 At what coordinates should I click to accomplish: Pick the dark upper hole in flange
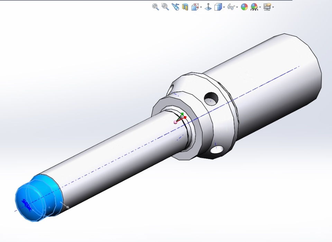click(211, 99)
